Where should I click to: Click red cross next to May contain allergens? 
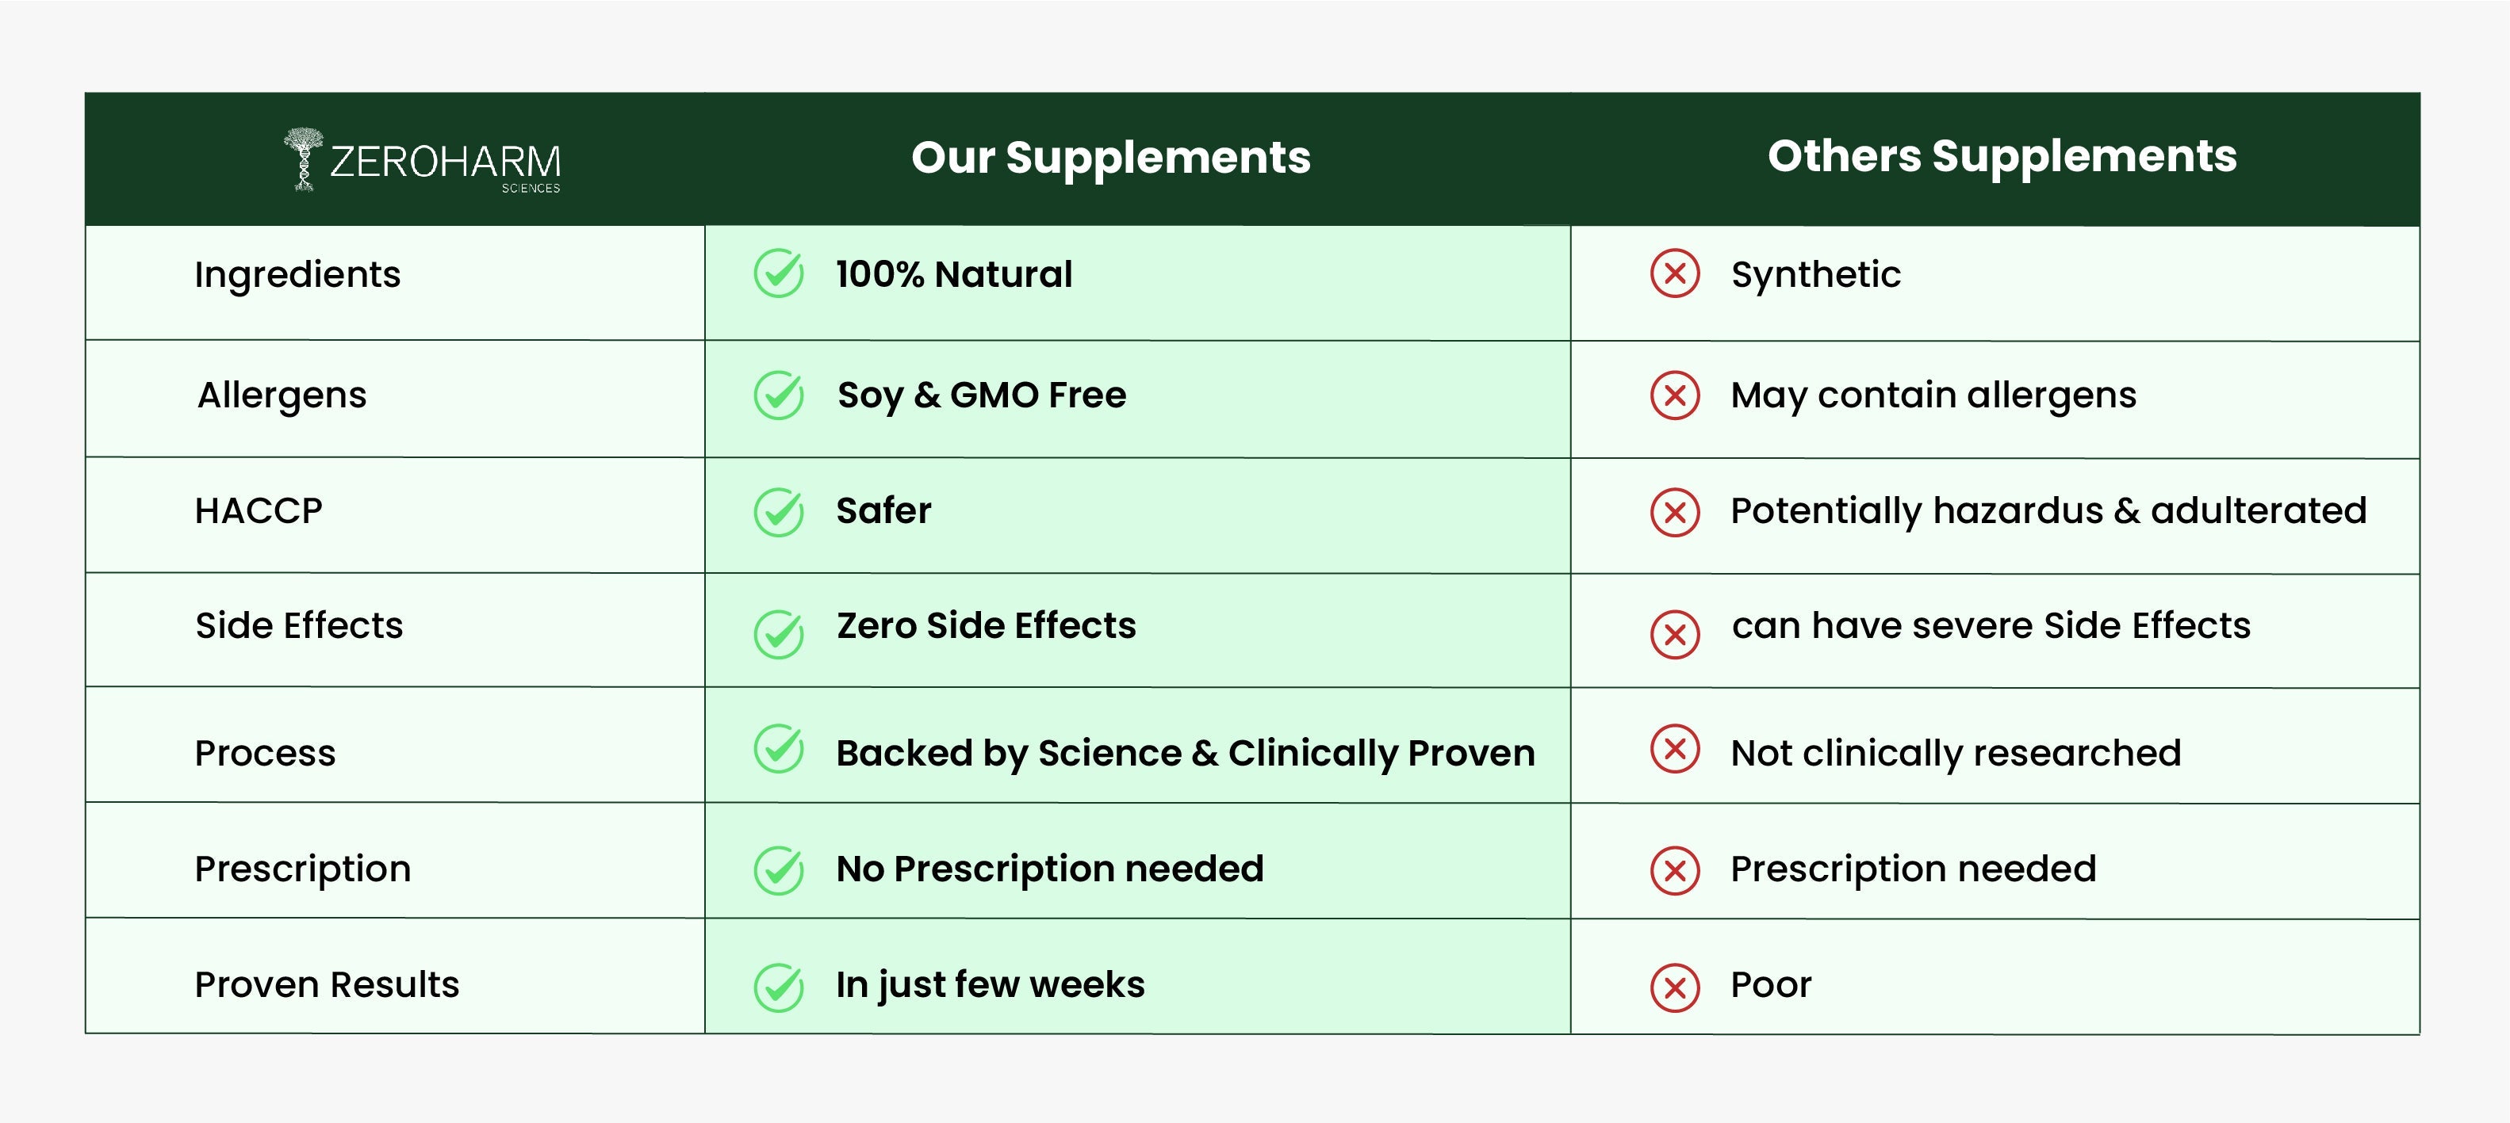tap(1675, 395)
